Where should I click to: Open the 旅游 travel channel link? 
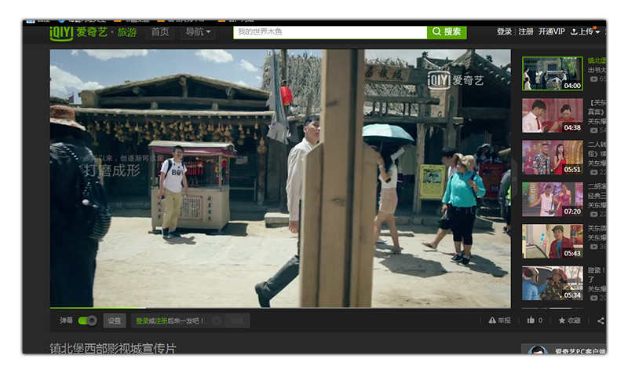click(127, 32)
